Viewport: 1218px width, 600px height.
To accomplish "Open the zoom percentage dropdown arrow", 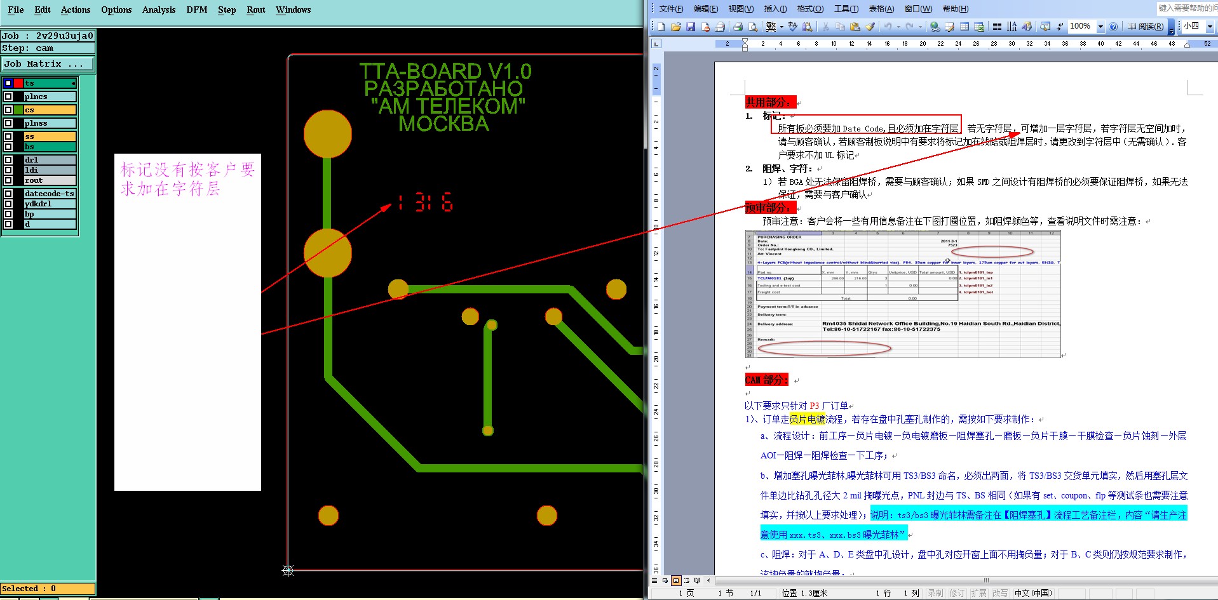I will 1100,27.
